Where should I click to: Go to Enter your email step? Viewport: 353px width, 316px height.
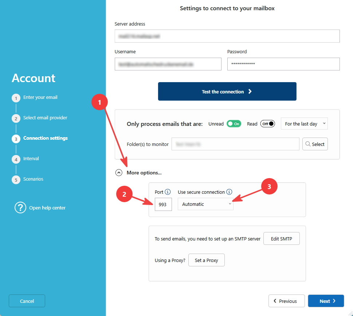pos(40,97)
